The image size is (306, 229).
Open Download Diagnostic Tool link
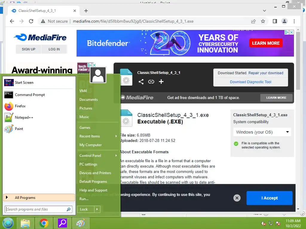click(x=251, y=82)
